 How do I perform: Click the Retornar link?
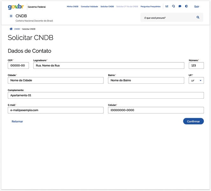(17, 121)
